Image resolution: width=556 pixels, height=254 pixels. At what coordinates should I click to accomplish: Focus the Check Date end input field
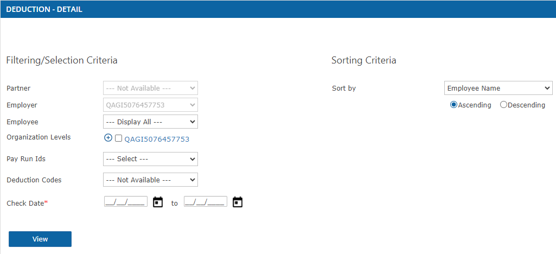(x=205, y=202)
